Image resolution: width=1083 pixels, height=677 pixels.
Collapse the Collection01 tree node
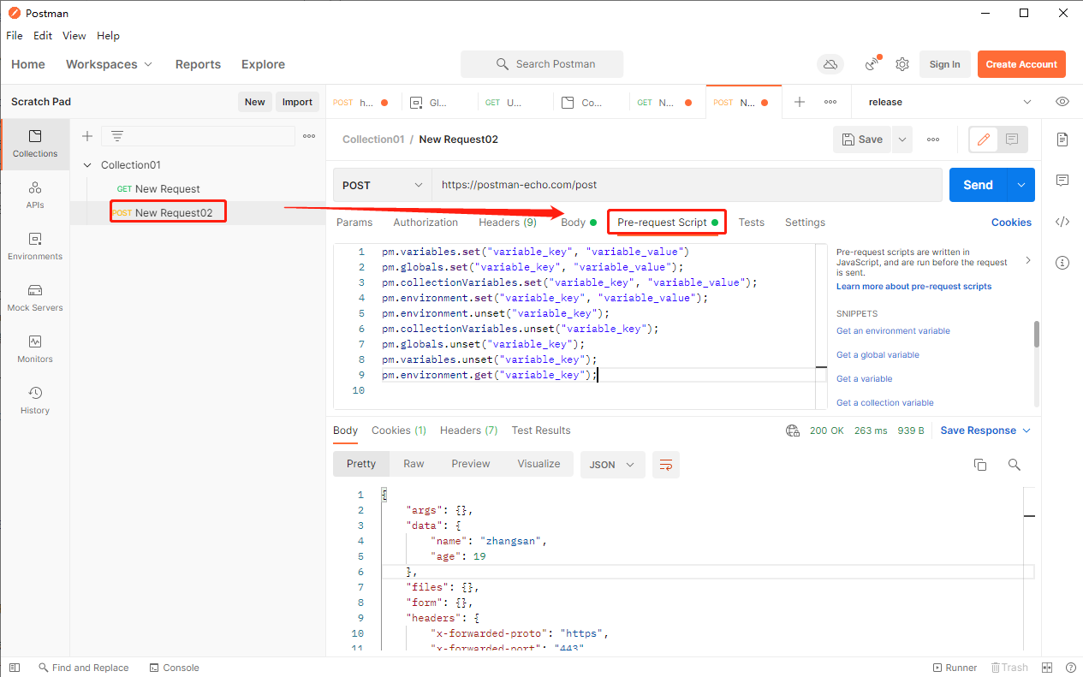[x=87, y=165]
